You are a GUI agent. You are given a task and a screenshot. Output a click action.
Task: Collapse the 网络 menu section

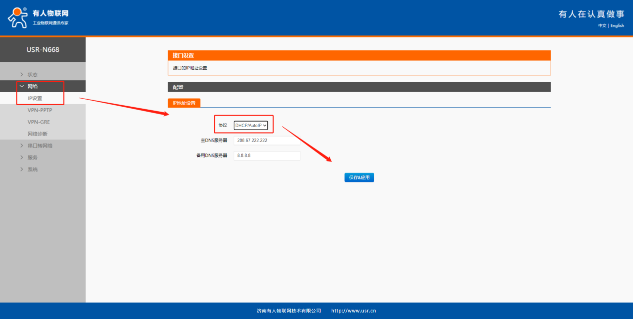[21, 87]
